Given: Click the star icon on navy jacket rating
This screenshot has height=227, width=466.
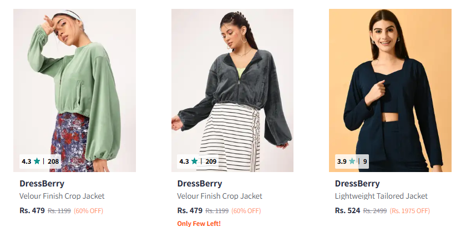Looking at the screenshot, I should tap(352, 162).
